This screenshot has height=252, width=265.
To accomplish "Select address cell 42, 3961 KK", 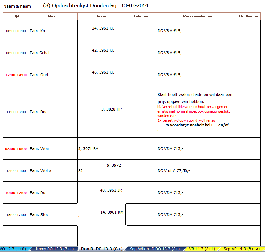I will [101, 53].
